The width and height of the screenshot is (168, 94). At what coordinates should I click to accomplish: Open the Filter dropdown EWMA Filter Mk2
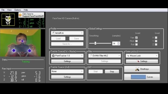click(x=104, y=56)
